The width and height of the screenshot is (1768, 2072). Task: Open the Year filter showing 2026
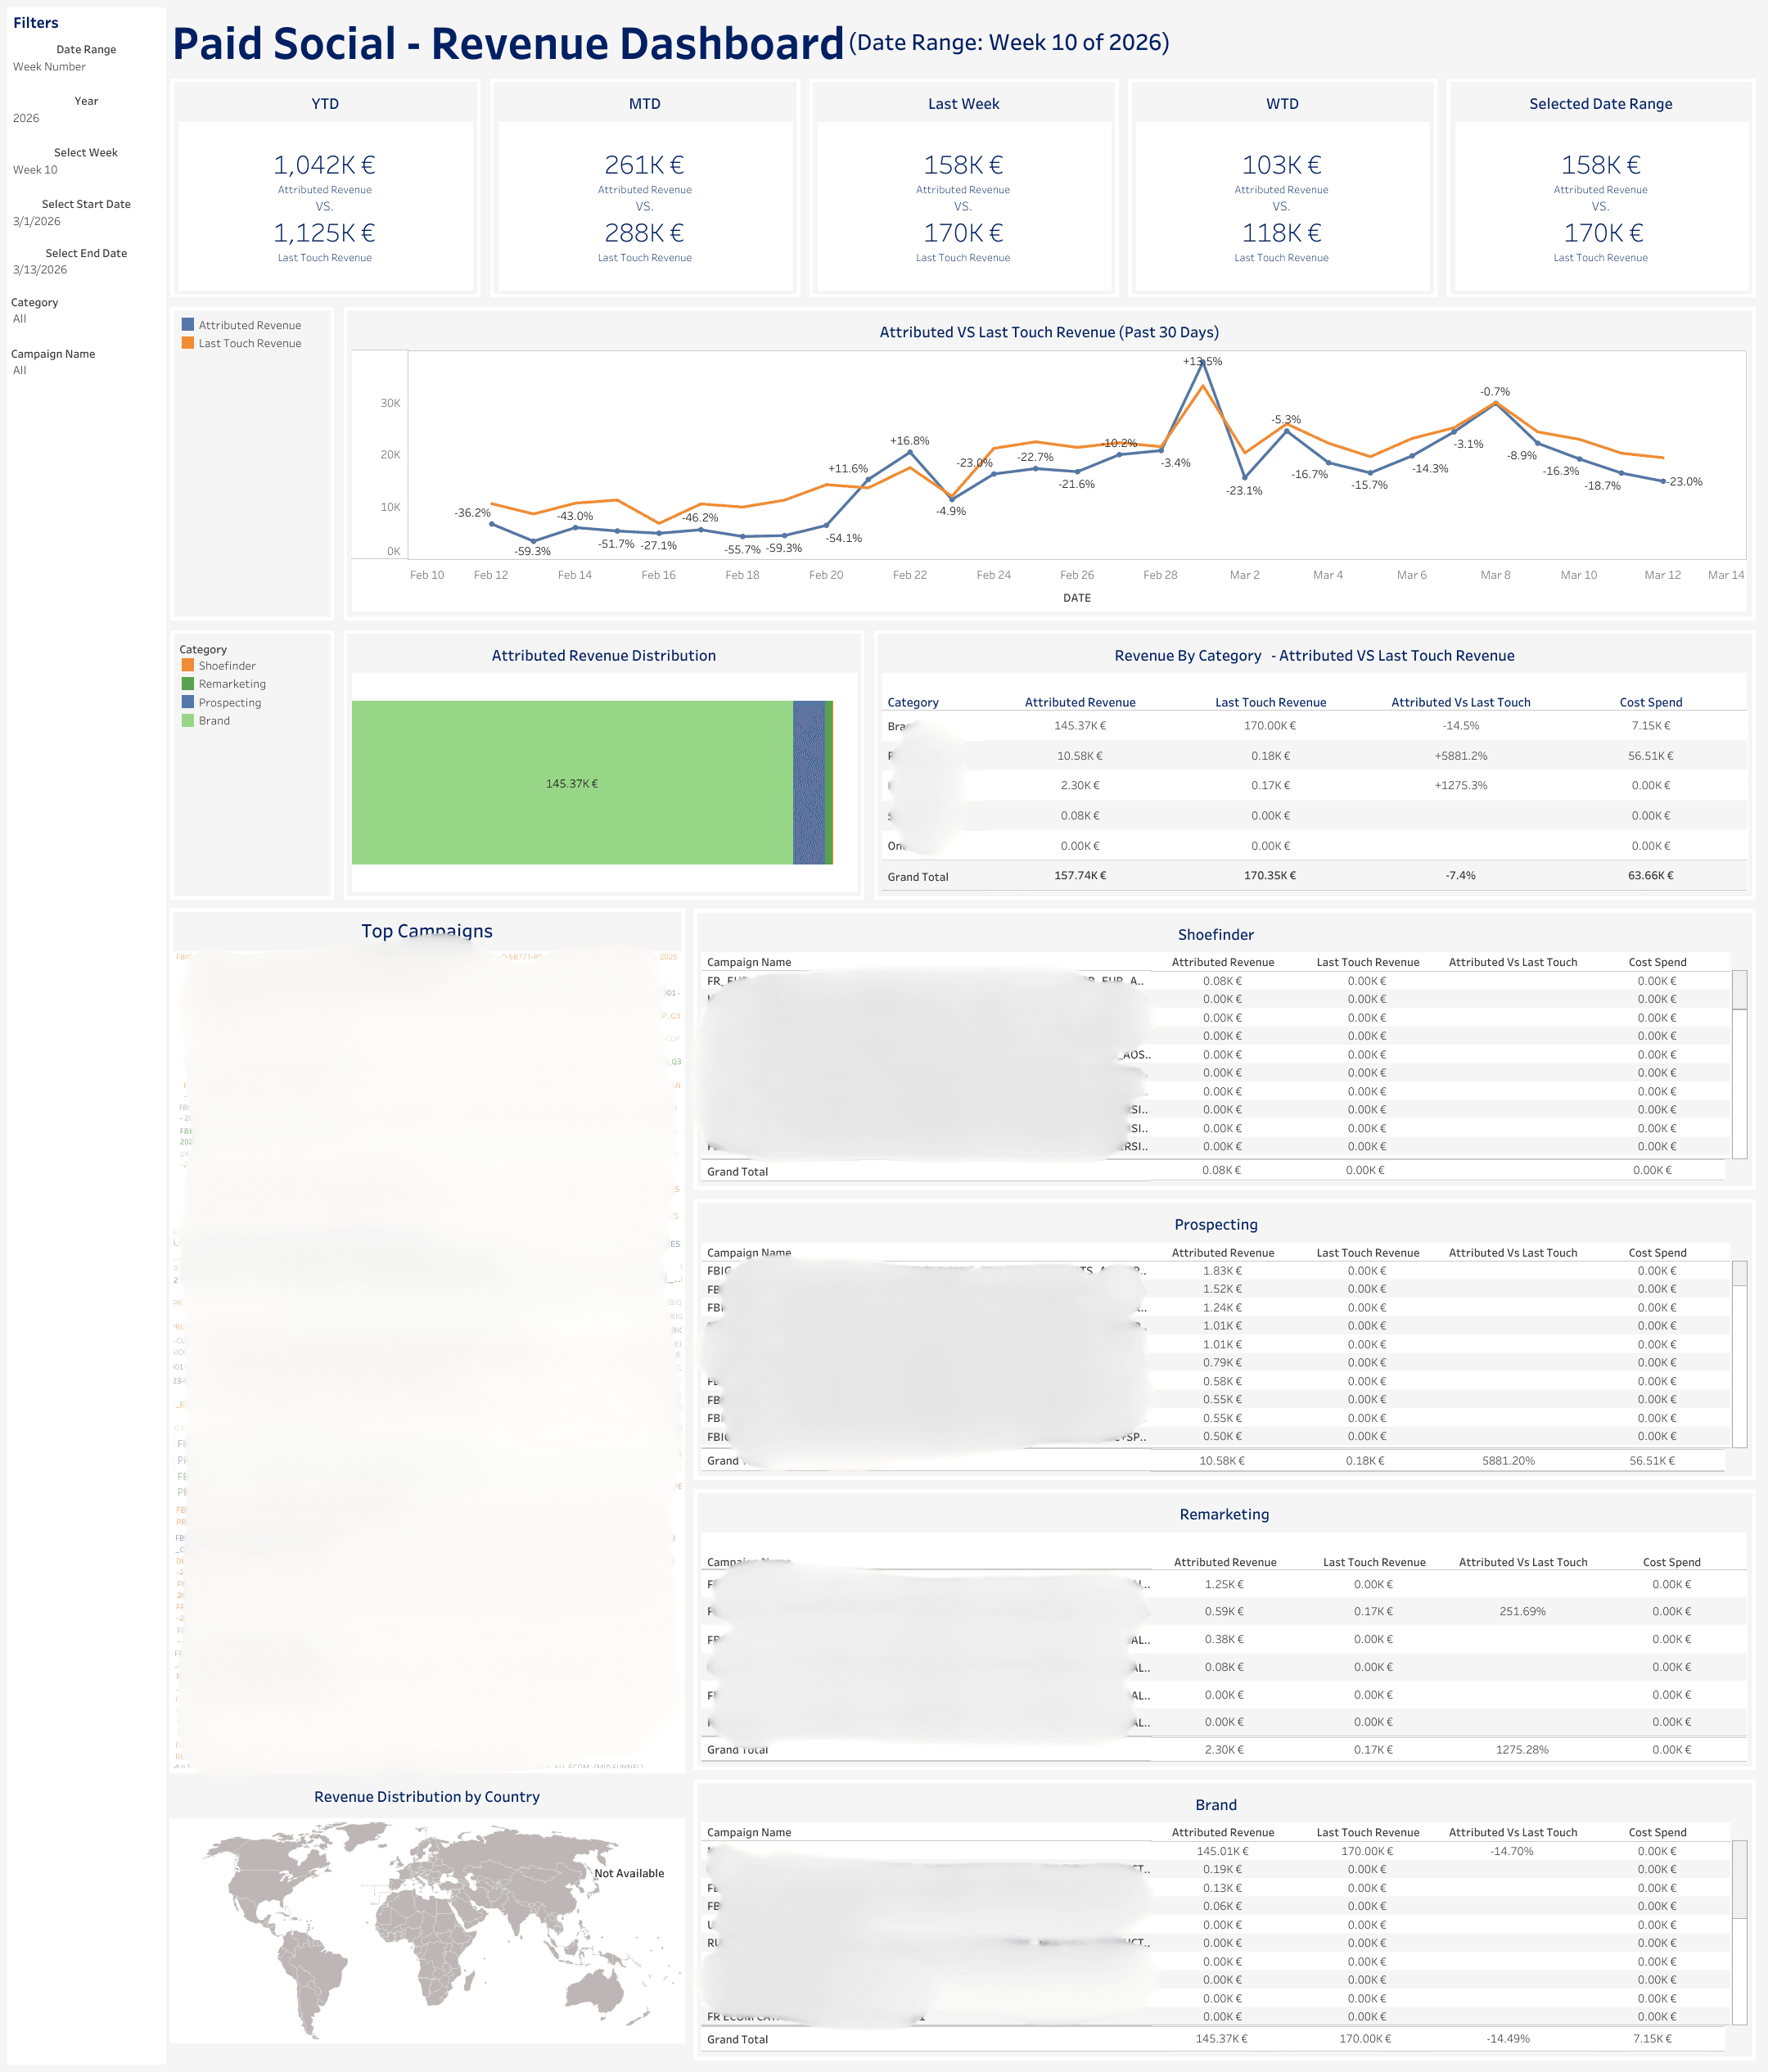(x=27, y=118)
